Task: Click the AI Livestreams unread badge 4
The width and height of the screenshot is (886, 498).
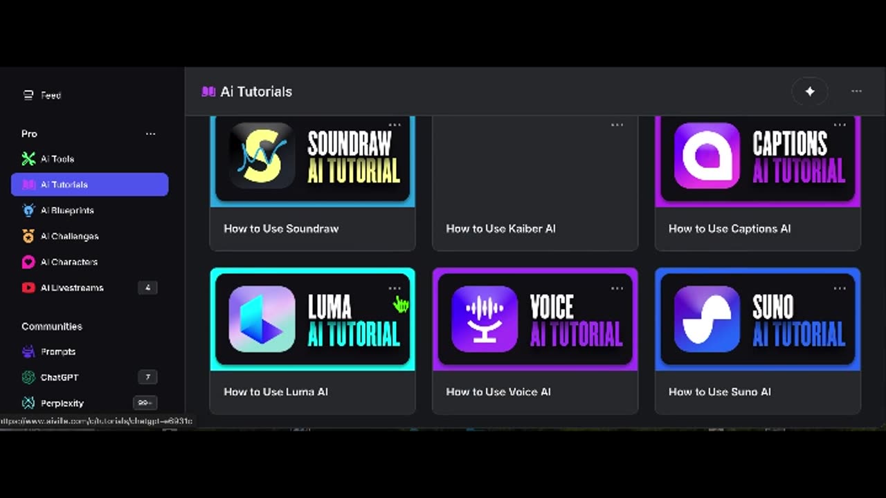Action: pyautogui.click(x=147, y=288)
